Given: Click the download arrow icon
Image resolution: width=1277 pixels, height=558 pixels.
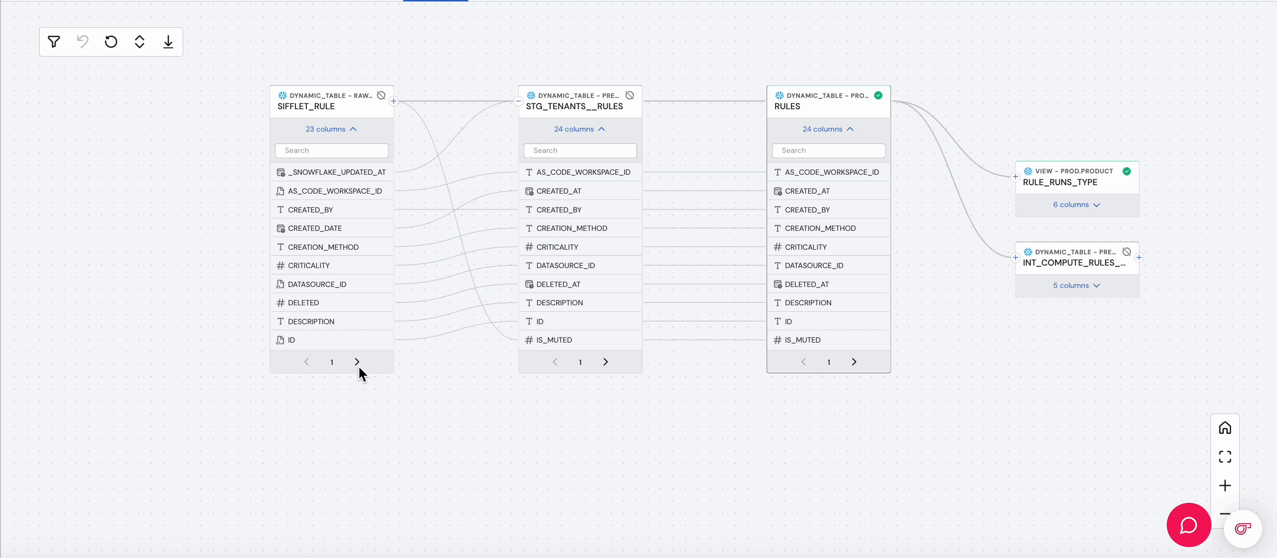Looking at the screenshot, I should pos(168,42).
